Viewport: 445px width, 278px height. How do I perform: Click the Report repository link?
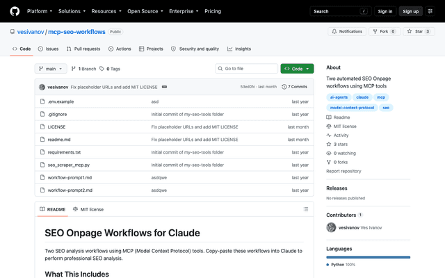point(343,172)
